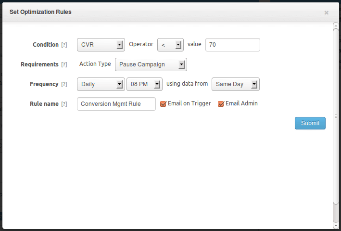341x231 pixels.
Task: Select the 08 PM time dropdown
Action: coord(144,84)
